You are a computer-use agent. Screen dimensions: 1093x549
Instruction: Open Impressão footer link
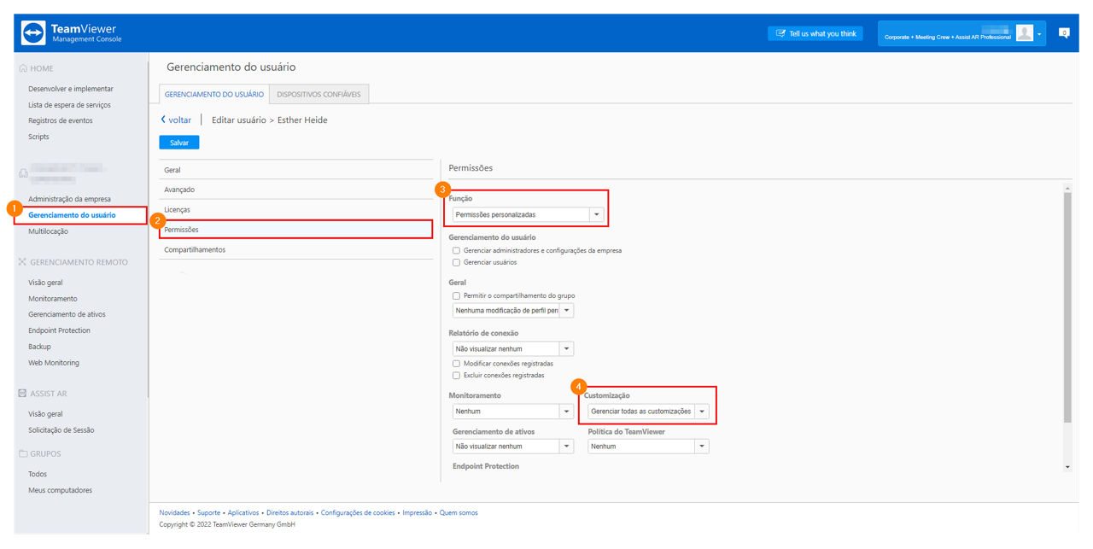[417, 513]
